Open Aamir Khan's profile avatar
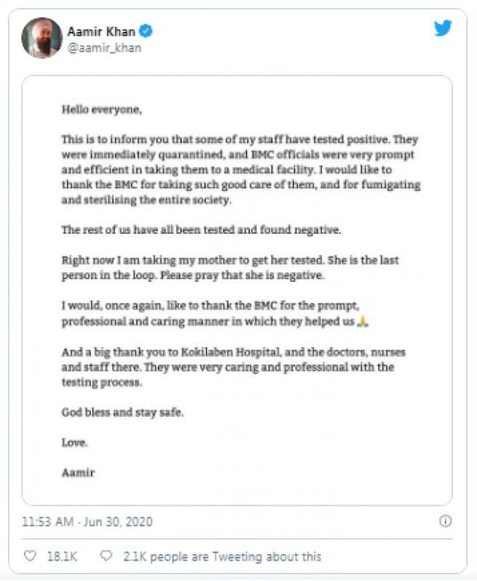This screenshot has width=477, height=581. (41, 38)
